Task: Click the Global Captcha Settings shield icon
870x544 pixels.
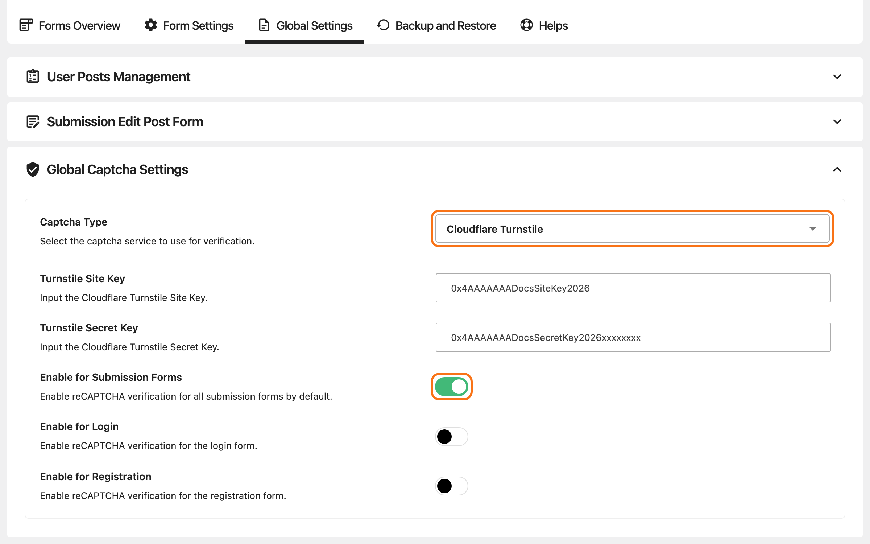Action: tap(33, 169)
